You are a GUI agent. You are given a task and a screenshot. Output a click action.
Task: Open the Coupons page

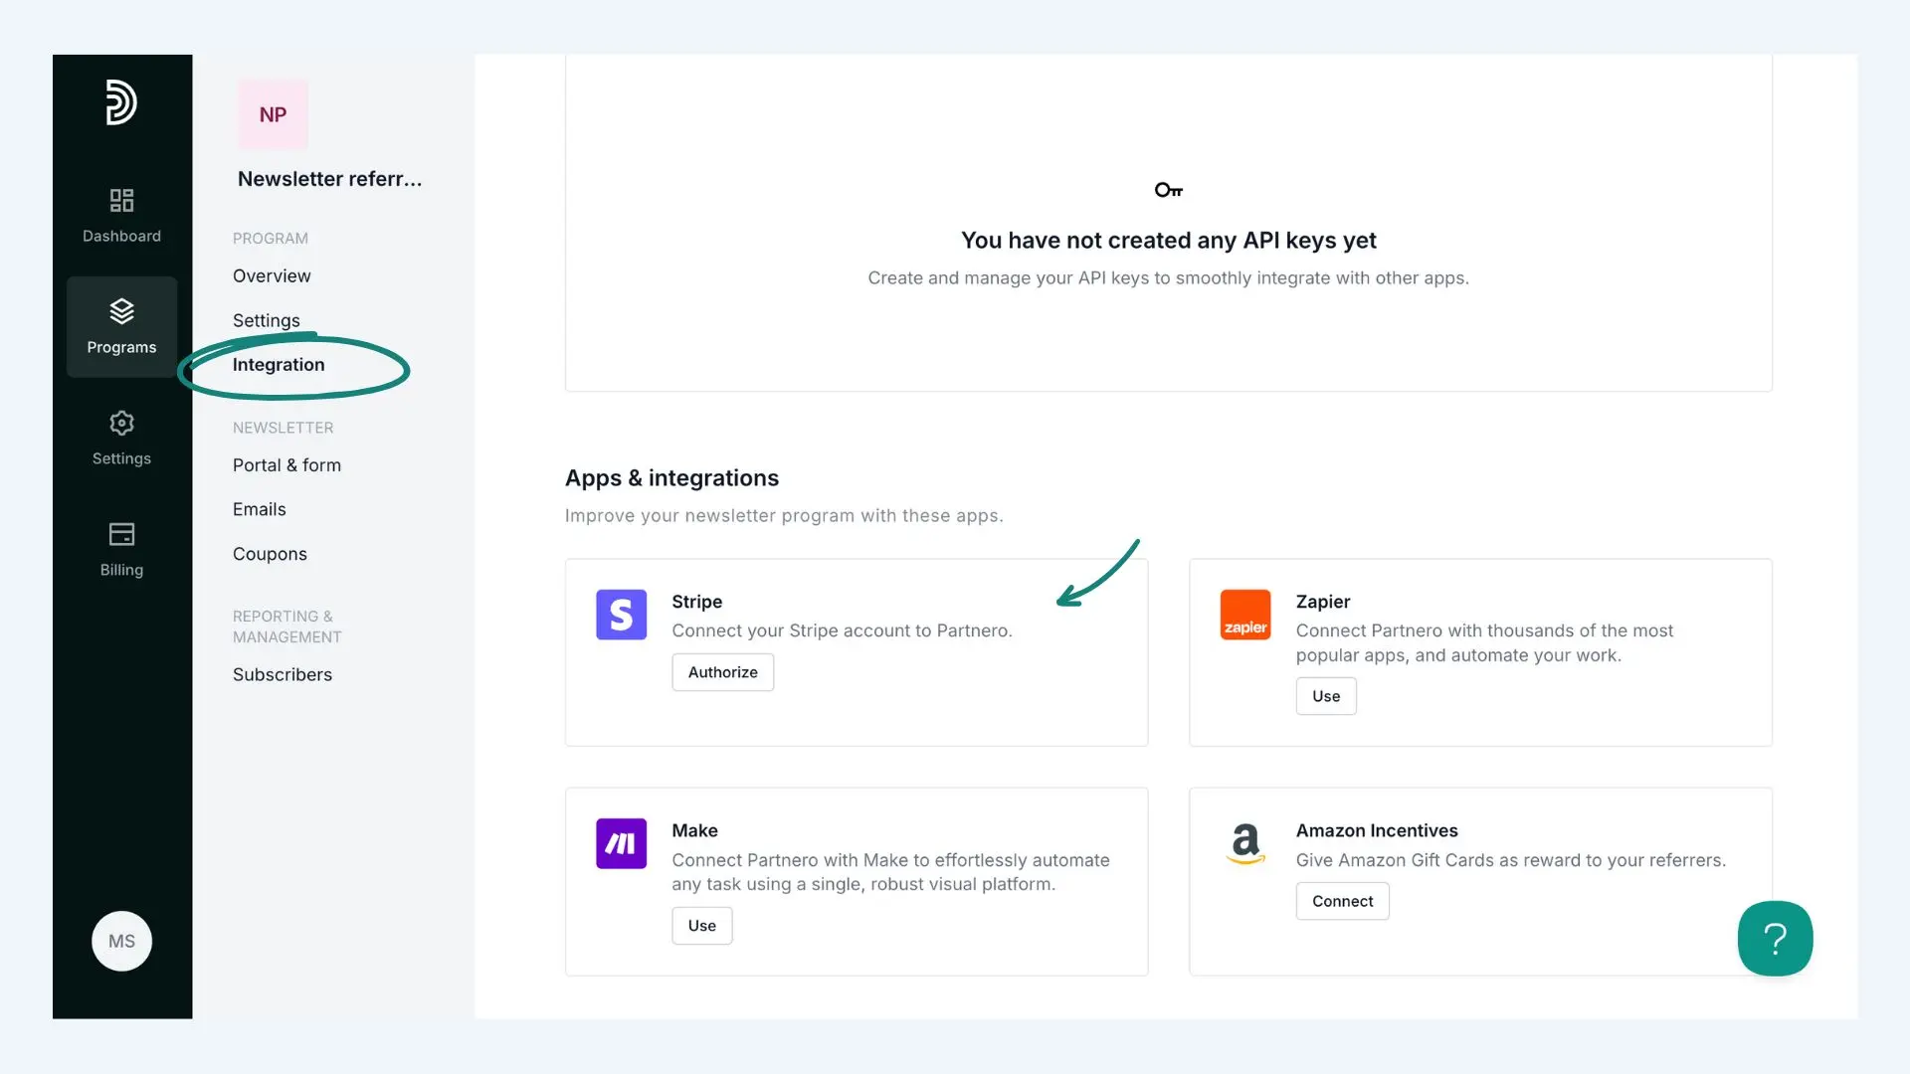coord(270,553)
